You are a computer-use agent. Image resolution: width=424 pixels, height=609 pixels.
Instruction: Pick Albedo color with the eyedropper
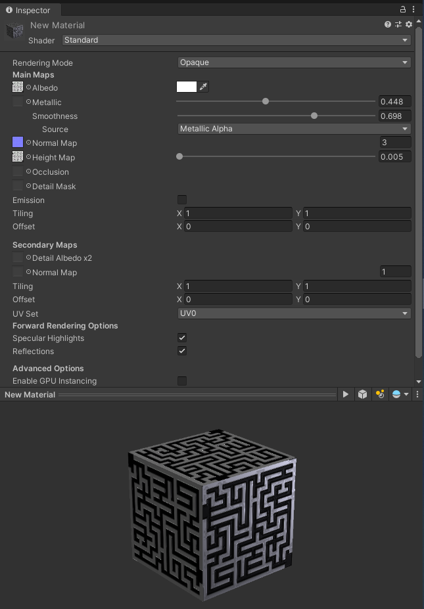coord(203,87)
